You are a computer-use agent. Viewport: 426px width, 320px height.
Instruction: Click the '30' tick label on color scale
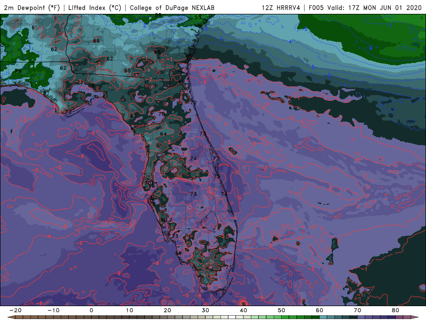pyautogui.click(x=206, y=310)
